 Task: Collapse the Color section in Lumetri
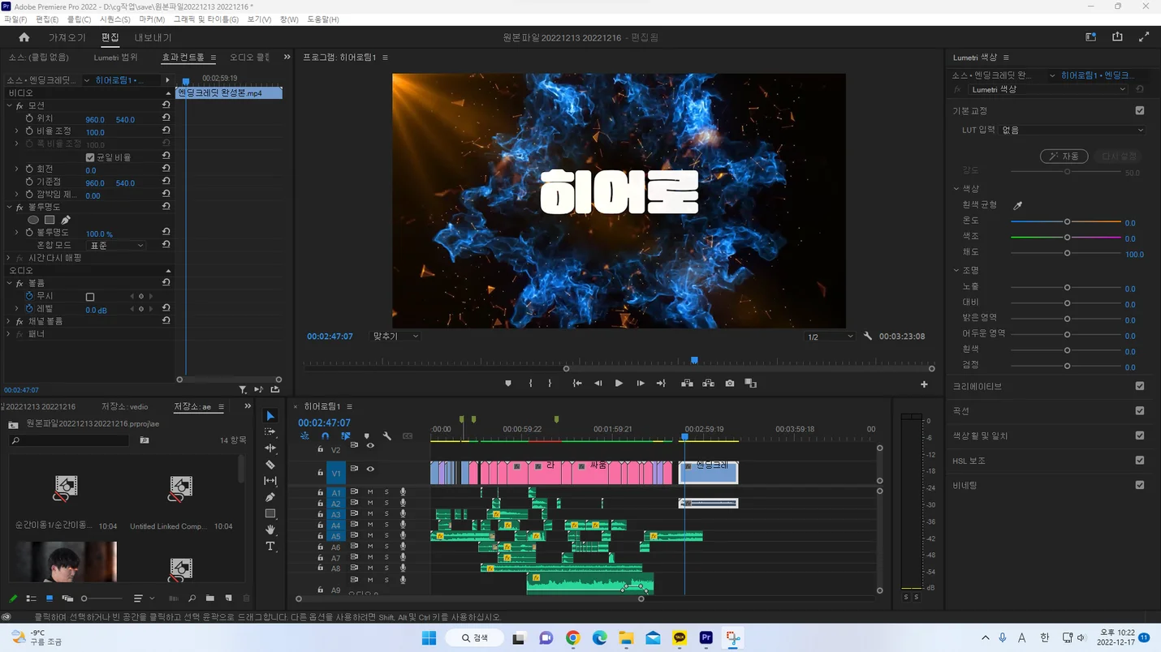[956, 189]
